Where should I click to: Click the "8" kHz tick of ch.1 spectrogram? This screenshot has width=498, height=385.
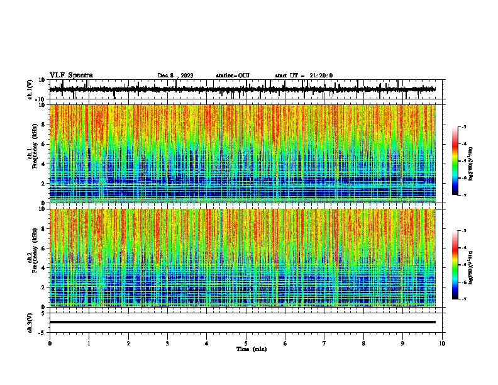[x=43, y=125]
